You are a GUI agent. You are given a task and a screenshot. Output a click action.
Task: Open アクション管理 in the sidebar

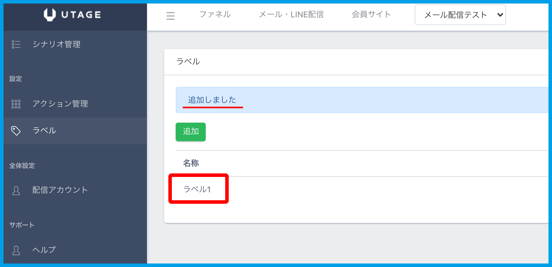point(60,104)
